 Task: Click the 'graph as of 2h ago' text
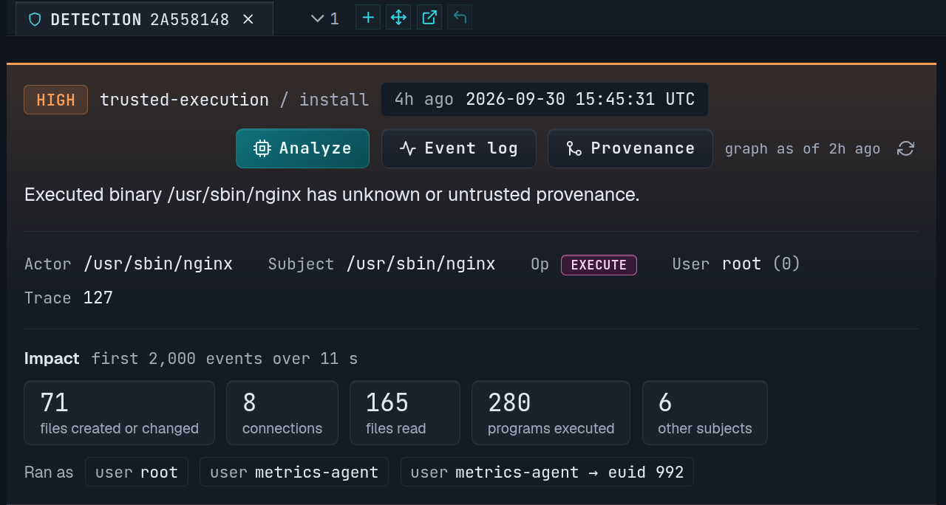pyautogui.click(x=803, y=149)
